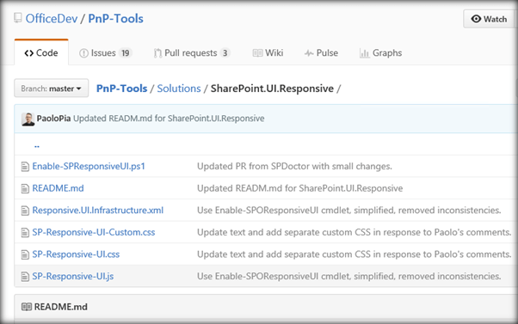Click the PaoloPia author name

(53, 119)
